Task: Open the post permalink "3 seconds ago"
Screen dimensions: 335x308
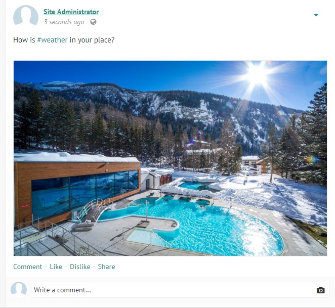Action: coord(64,22)
